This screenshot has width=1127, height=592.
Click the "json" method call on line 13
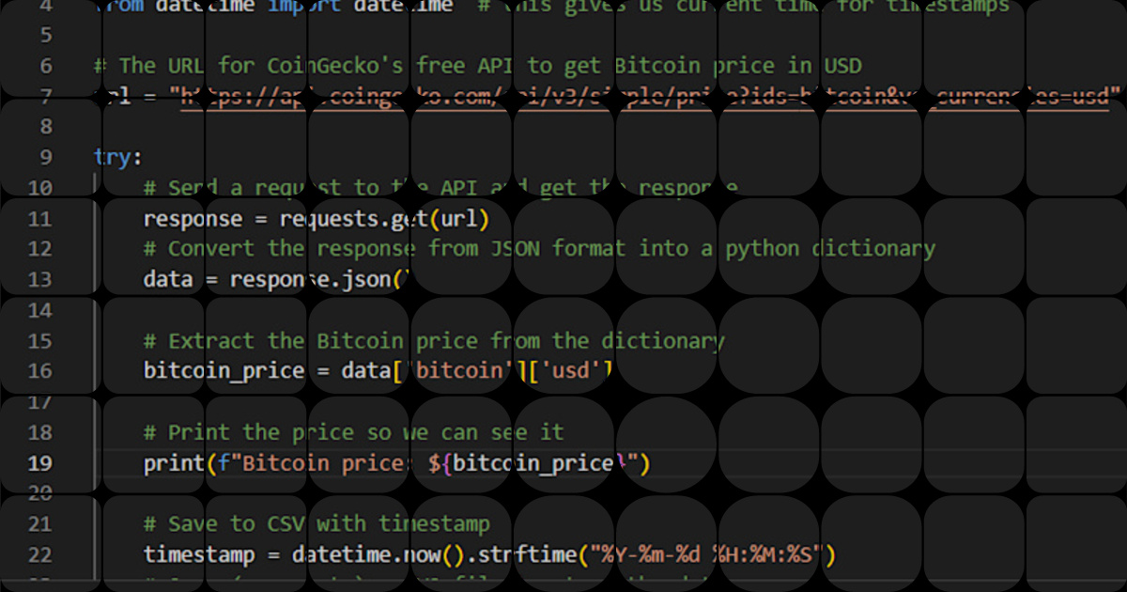point(366,279)
